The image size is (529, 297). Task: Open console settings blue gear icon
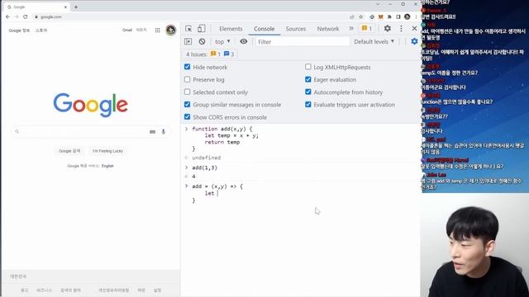click(414, 41)
